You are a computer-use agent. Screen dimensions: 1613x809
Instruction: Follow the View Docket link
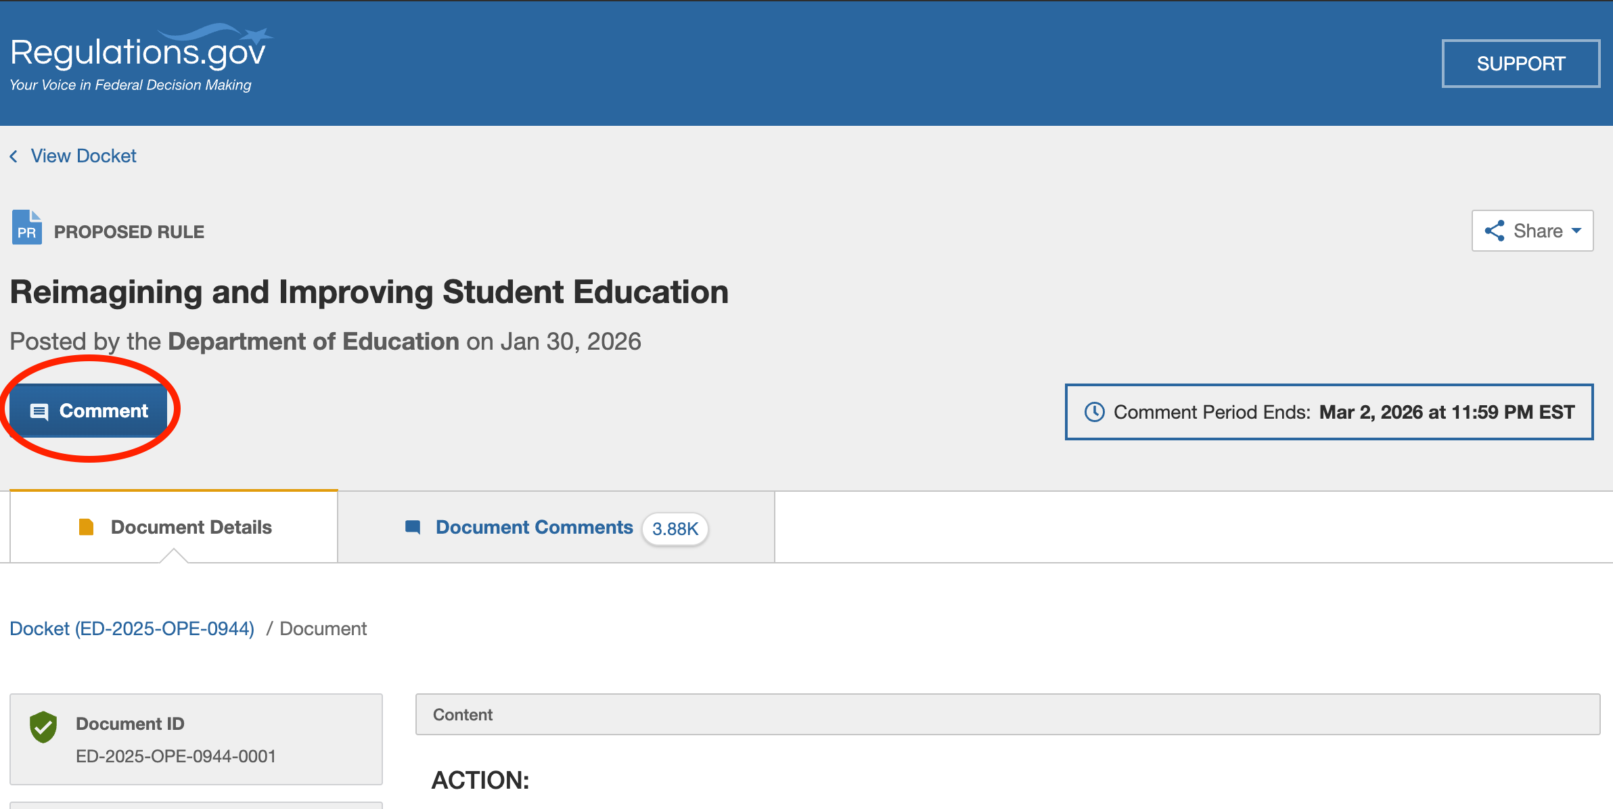coord(83,156)
